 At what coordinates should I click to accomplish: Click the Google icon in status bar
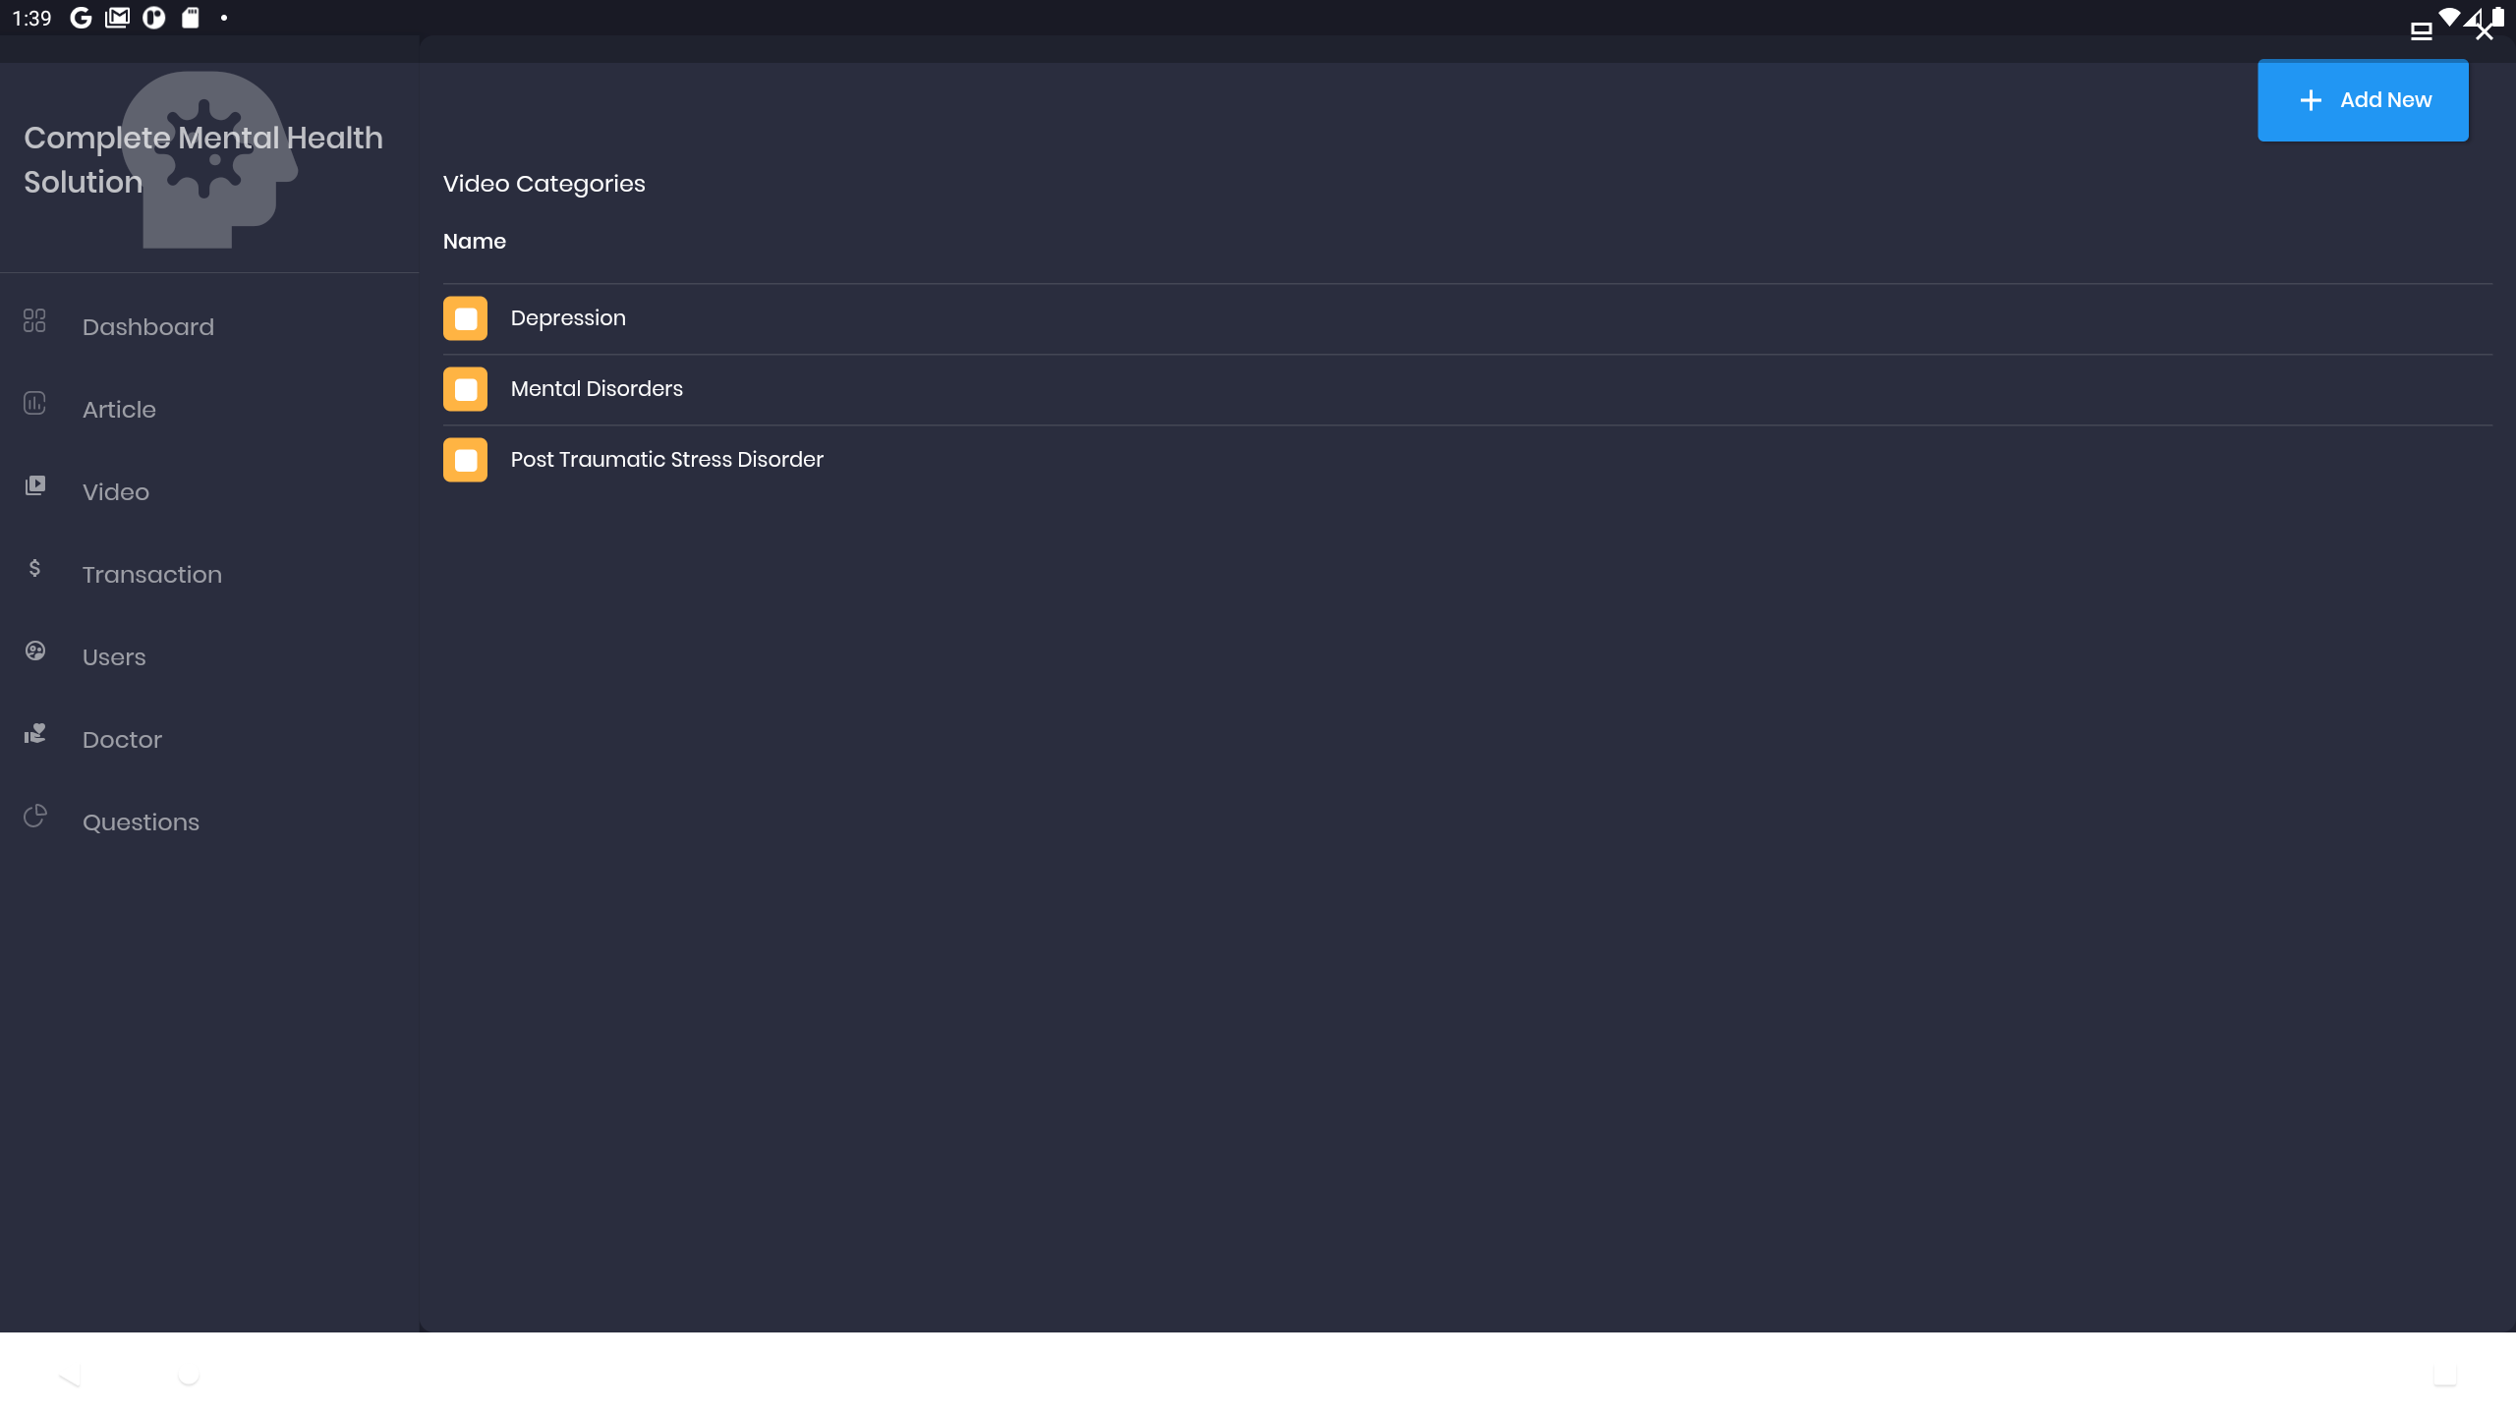(x=81, y=18)
